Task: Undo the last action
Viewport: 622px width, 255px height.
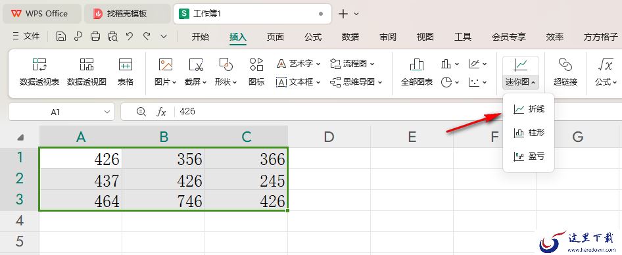Action: pos(130,37)
